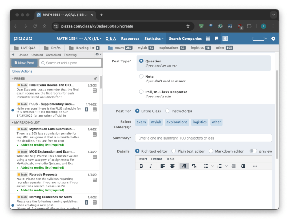Open numbered list style dropdown arrow
Viewport: 288px width, 219px height.
226,166
